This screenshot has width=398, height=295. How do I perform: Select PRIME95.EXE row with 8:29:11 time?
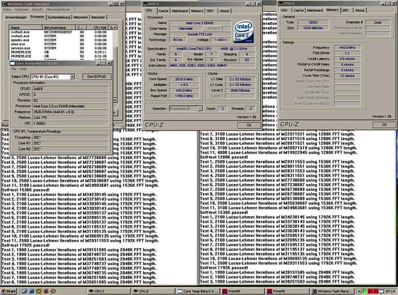point(61,52)
